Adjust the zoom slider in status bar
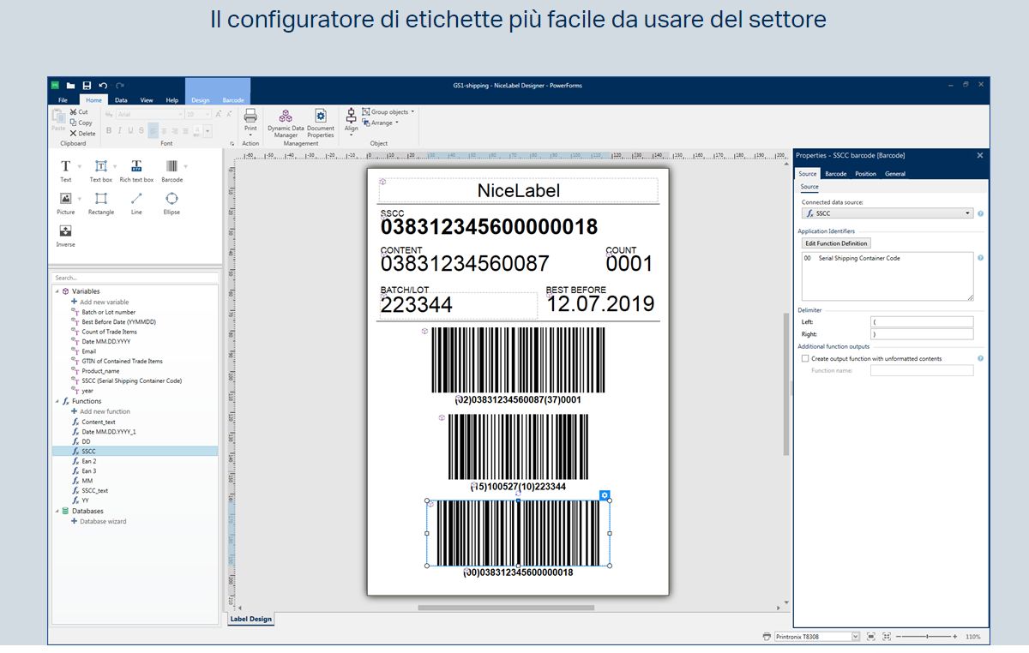This screenshot has height=653, width=1029. [x=927, y=637]
